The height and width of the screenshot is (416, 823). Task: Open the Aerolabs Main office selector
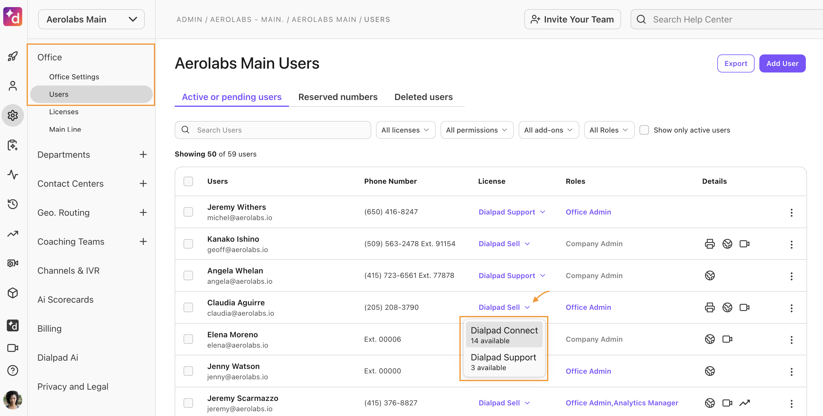pyautogui.click(x=91, y=19)
